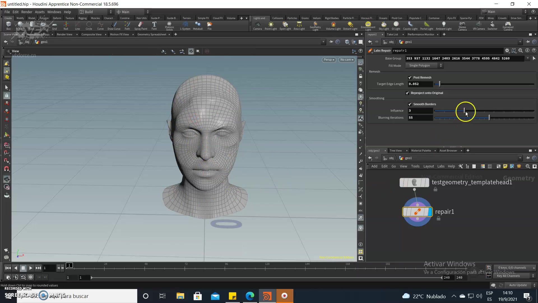Toggle Reproject onto Original checkbox

click(407, 93)
